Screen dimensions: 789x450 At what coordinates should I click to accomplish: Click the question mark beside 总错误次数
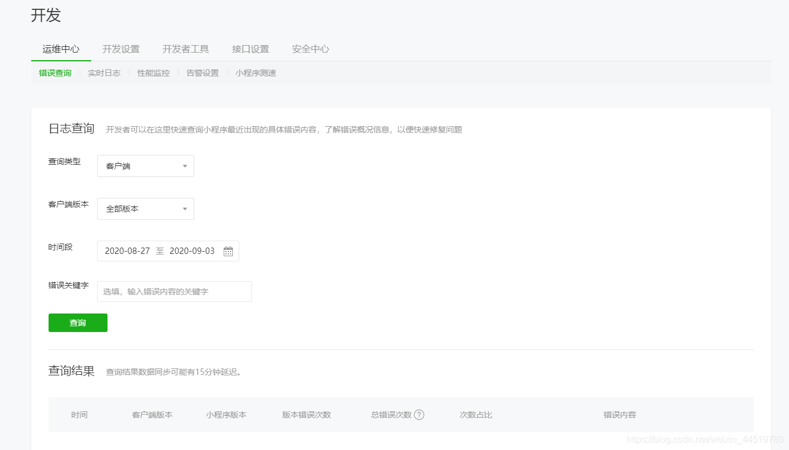(420, 415)
